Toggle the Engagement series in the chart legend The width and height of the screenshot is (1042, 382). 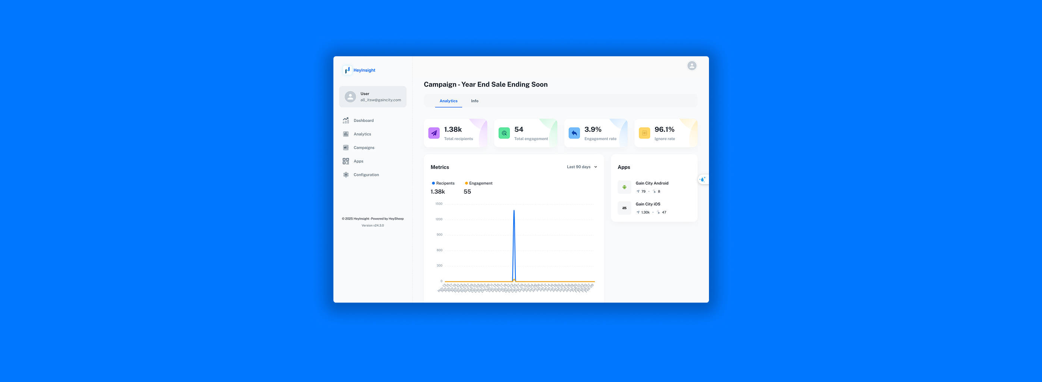(x=478, y=183)
